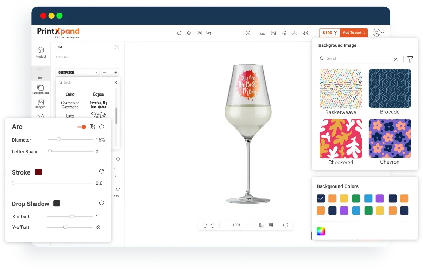Click the layers icon in top toolbar
The height and width of the screenshot is (269, 423).
[189, 33]
